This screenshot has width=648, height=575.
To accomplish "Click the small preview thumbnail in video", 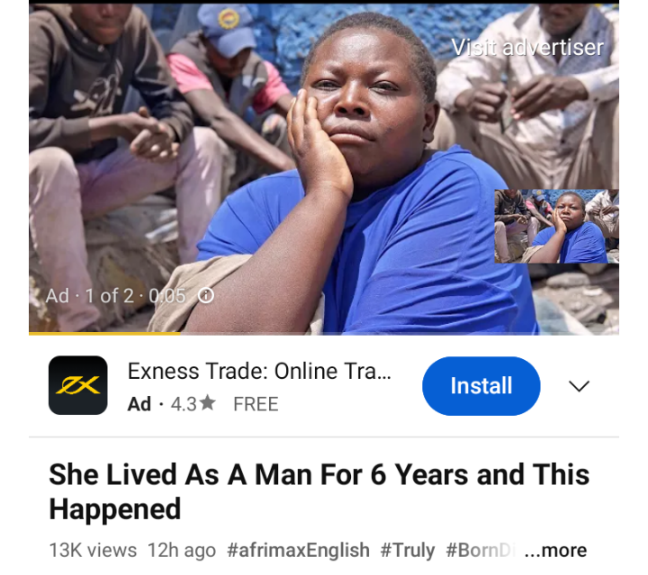I will (557, 226).
